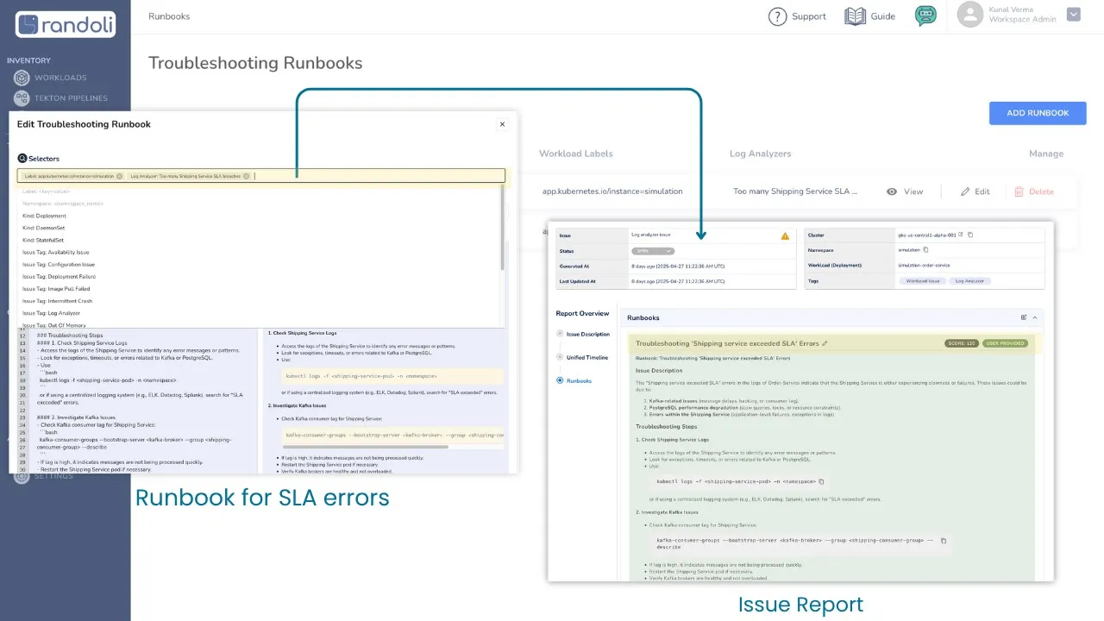The image size is (1104, 621).
Task: Click the Runbooks breadcrumb
Action: [169, 16]
